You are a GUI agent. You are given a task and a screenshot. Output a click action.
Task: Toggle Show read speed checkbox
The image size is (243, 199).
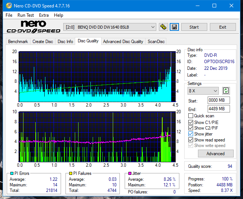(x=191, y=140)
